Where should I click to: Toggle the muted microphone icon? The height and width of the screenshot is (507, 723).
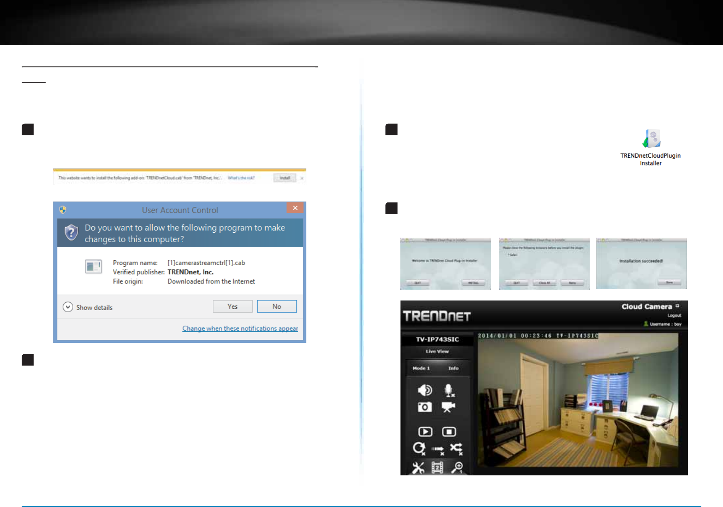[449, 390]
